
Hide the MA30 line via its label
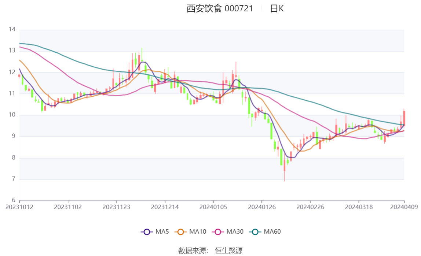point(235,231)
